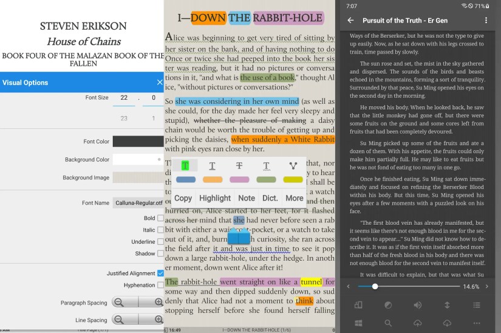
Task: Pick the green highlight color pill
Action: pyautogui.click(x=266, y=180)
